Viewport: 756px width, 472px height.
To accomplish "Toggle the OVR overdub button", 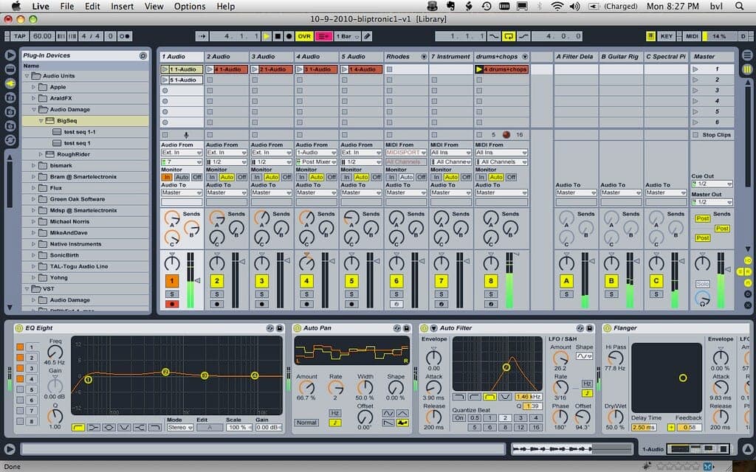I will pyautogui.click(x=304, y=36).
